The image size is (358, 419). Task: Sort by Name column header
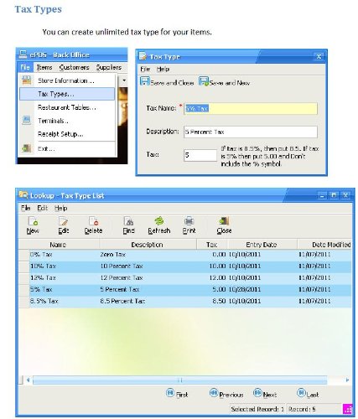pyautogui.click(x=58, y=245)
